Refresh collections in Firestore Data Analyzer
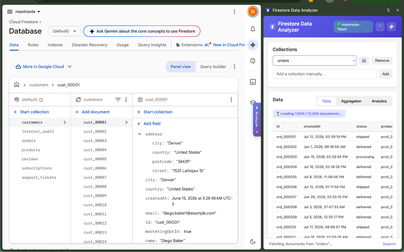The image size is (404, 252). 364,60
